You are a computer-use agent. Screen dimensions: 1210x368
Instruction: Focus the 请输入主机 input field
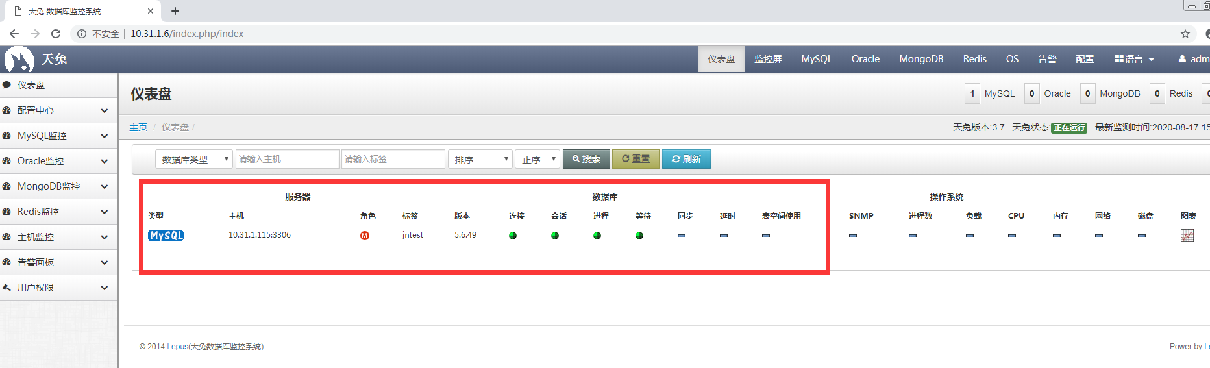pos(287,159)
